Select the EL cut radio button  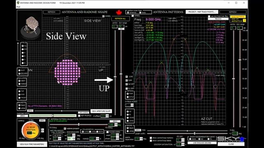click(127, 115)
